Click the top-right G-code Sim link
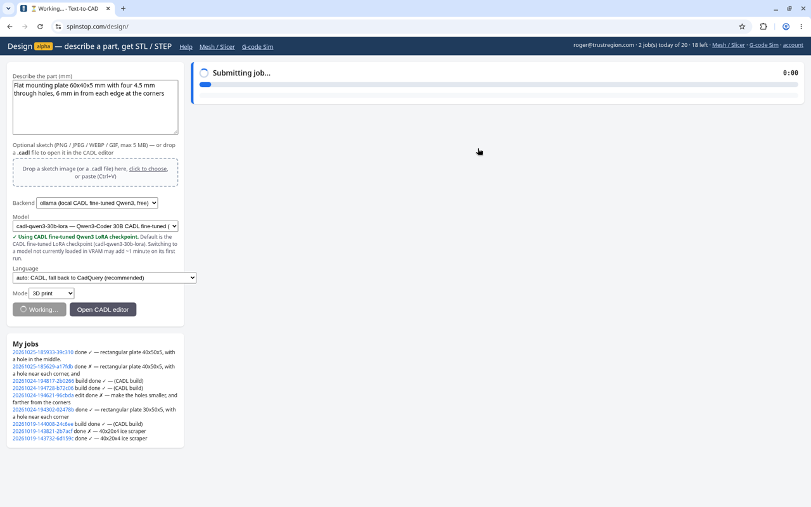 point(764,45)
